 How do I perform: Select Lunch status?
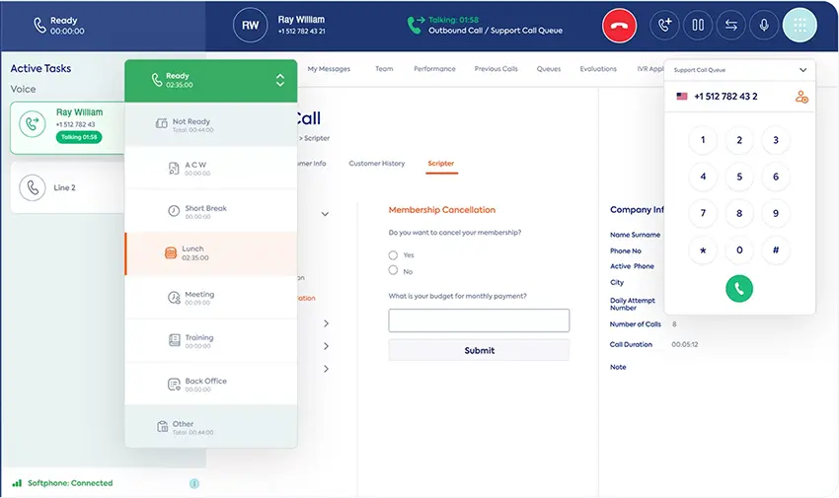[x=211, y=253]
